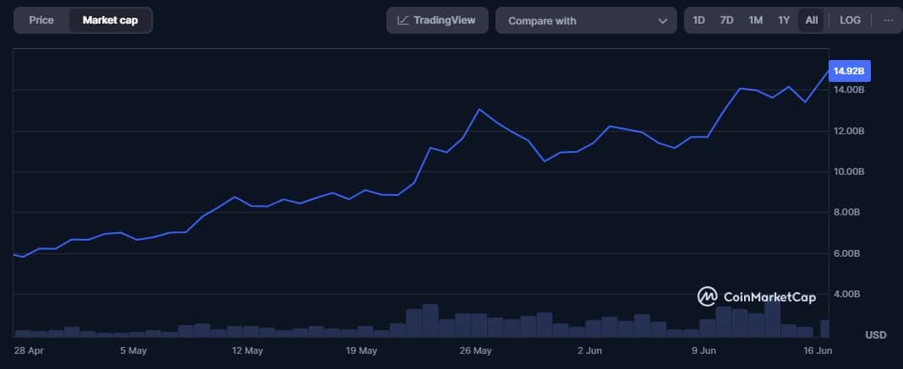Click the 19 May date label
903x369 pixels.
tap(360, 350)
